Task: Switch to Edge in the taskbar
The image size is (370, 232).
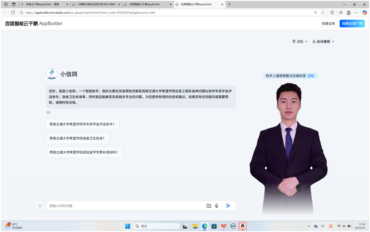Action: [204, 226]
